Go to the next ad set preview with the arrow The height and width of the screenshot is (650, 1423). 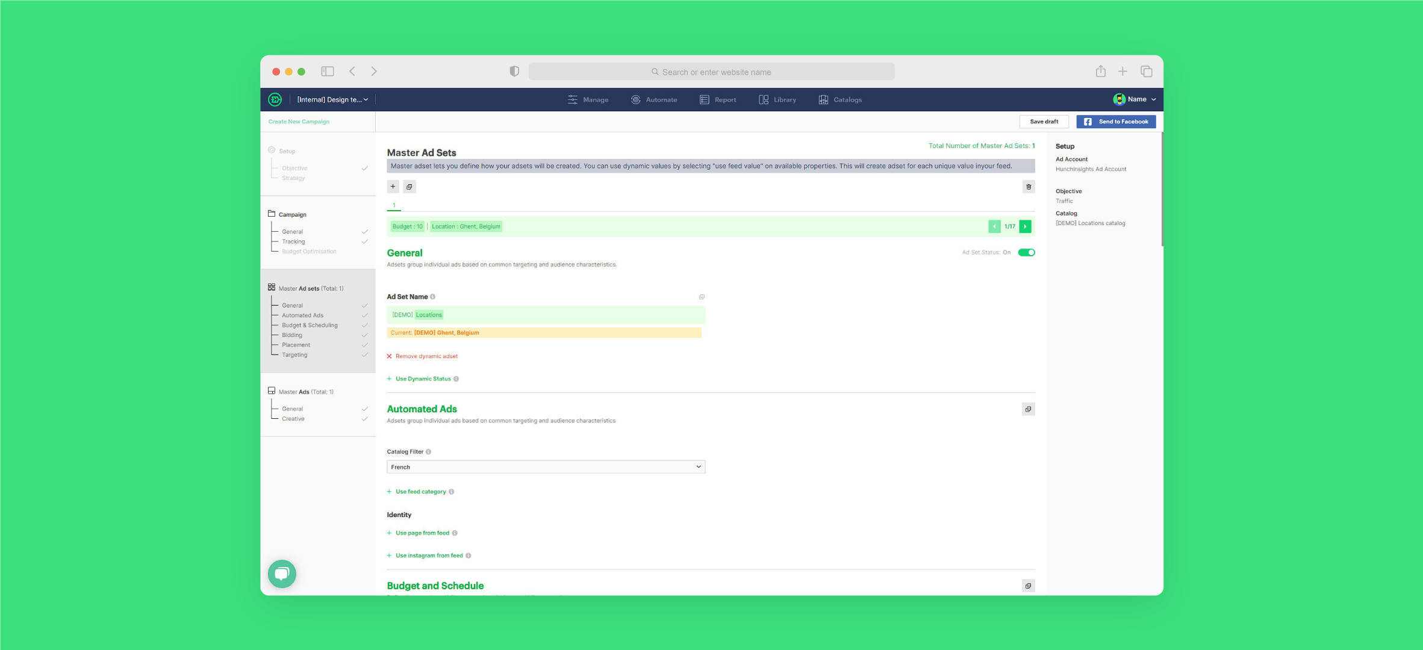1025,227
